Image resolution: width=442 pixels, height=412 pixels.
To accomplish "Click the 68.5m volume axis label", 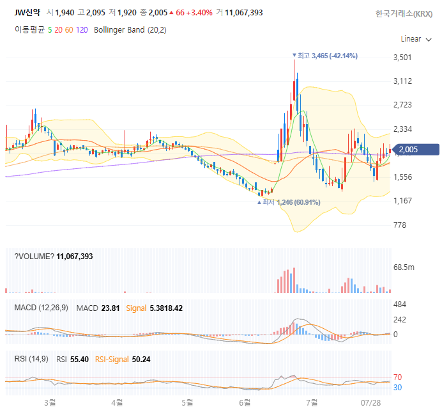I will click(404, 267).
